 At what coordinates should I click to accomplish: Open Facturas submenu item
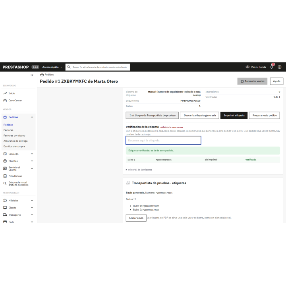8,130
